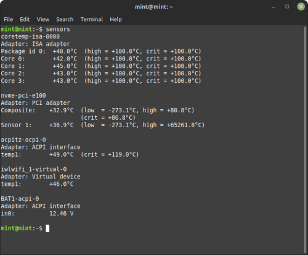The width and height of the screenshot is (308, 255).
Task: Click the window title 'mint@mint: ~'
Action: tap(154, 7)
